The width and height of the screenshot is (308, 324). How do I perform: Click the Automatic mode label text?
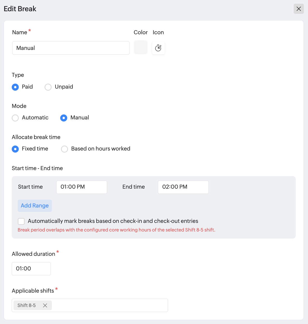35,118
